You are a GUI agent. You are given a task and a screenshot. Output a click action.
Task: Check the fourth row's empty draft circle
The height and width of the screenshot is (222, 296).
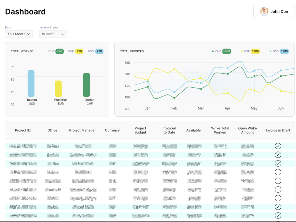pos(278,172)
